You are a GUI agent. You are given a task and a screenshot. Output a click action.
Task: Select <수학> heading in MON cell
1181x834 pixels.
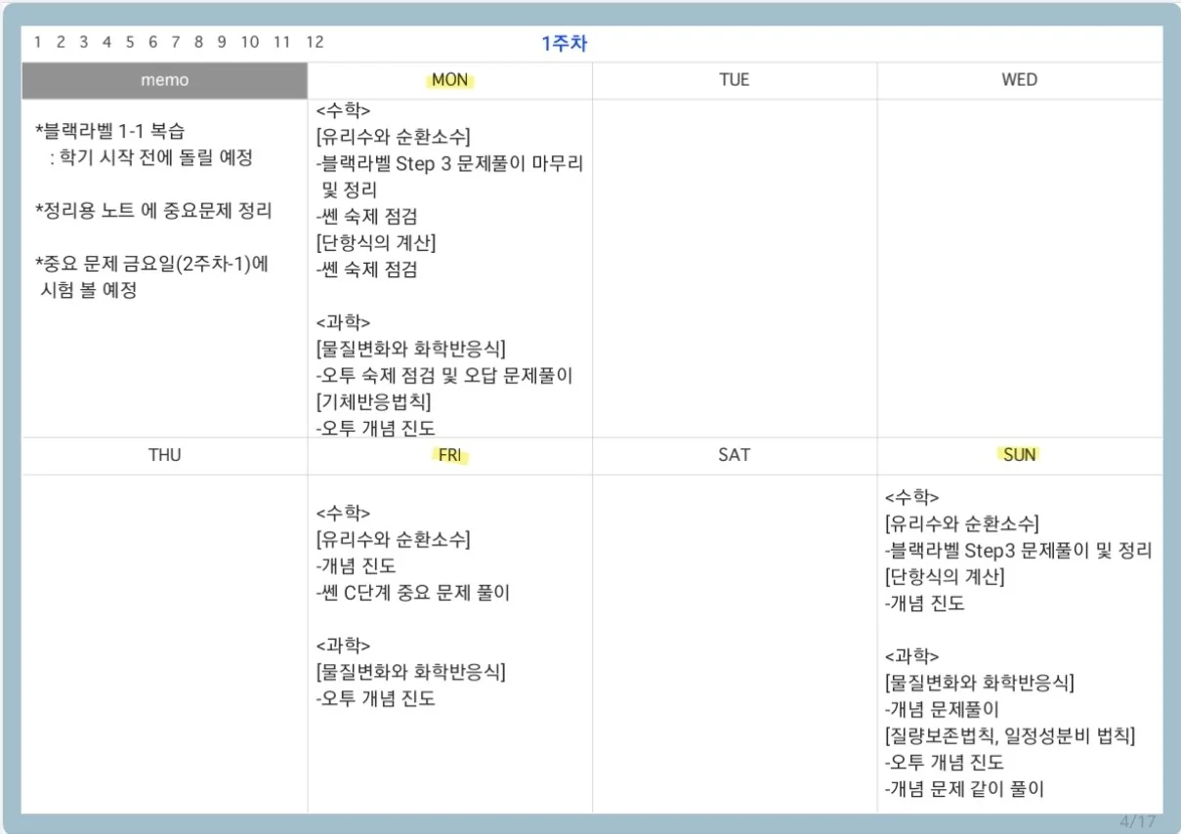click(343, 109)
